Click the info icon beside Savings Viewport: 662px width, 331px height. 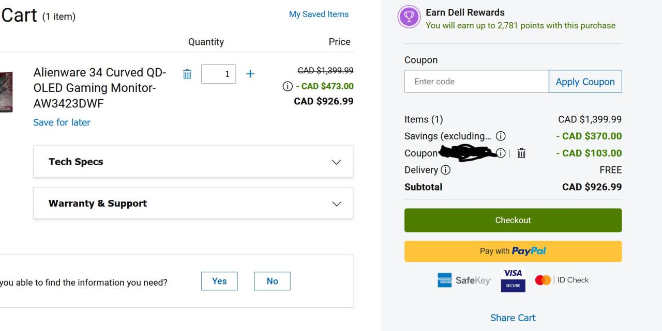(501, 136)
